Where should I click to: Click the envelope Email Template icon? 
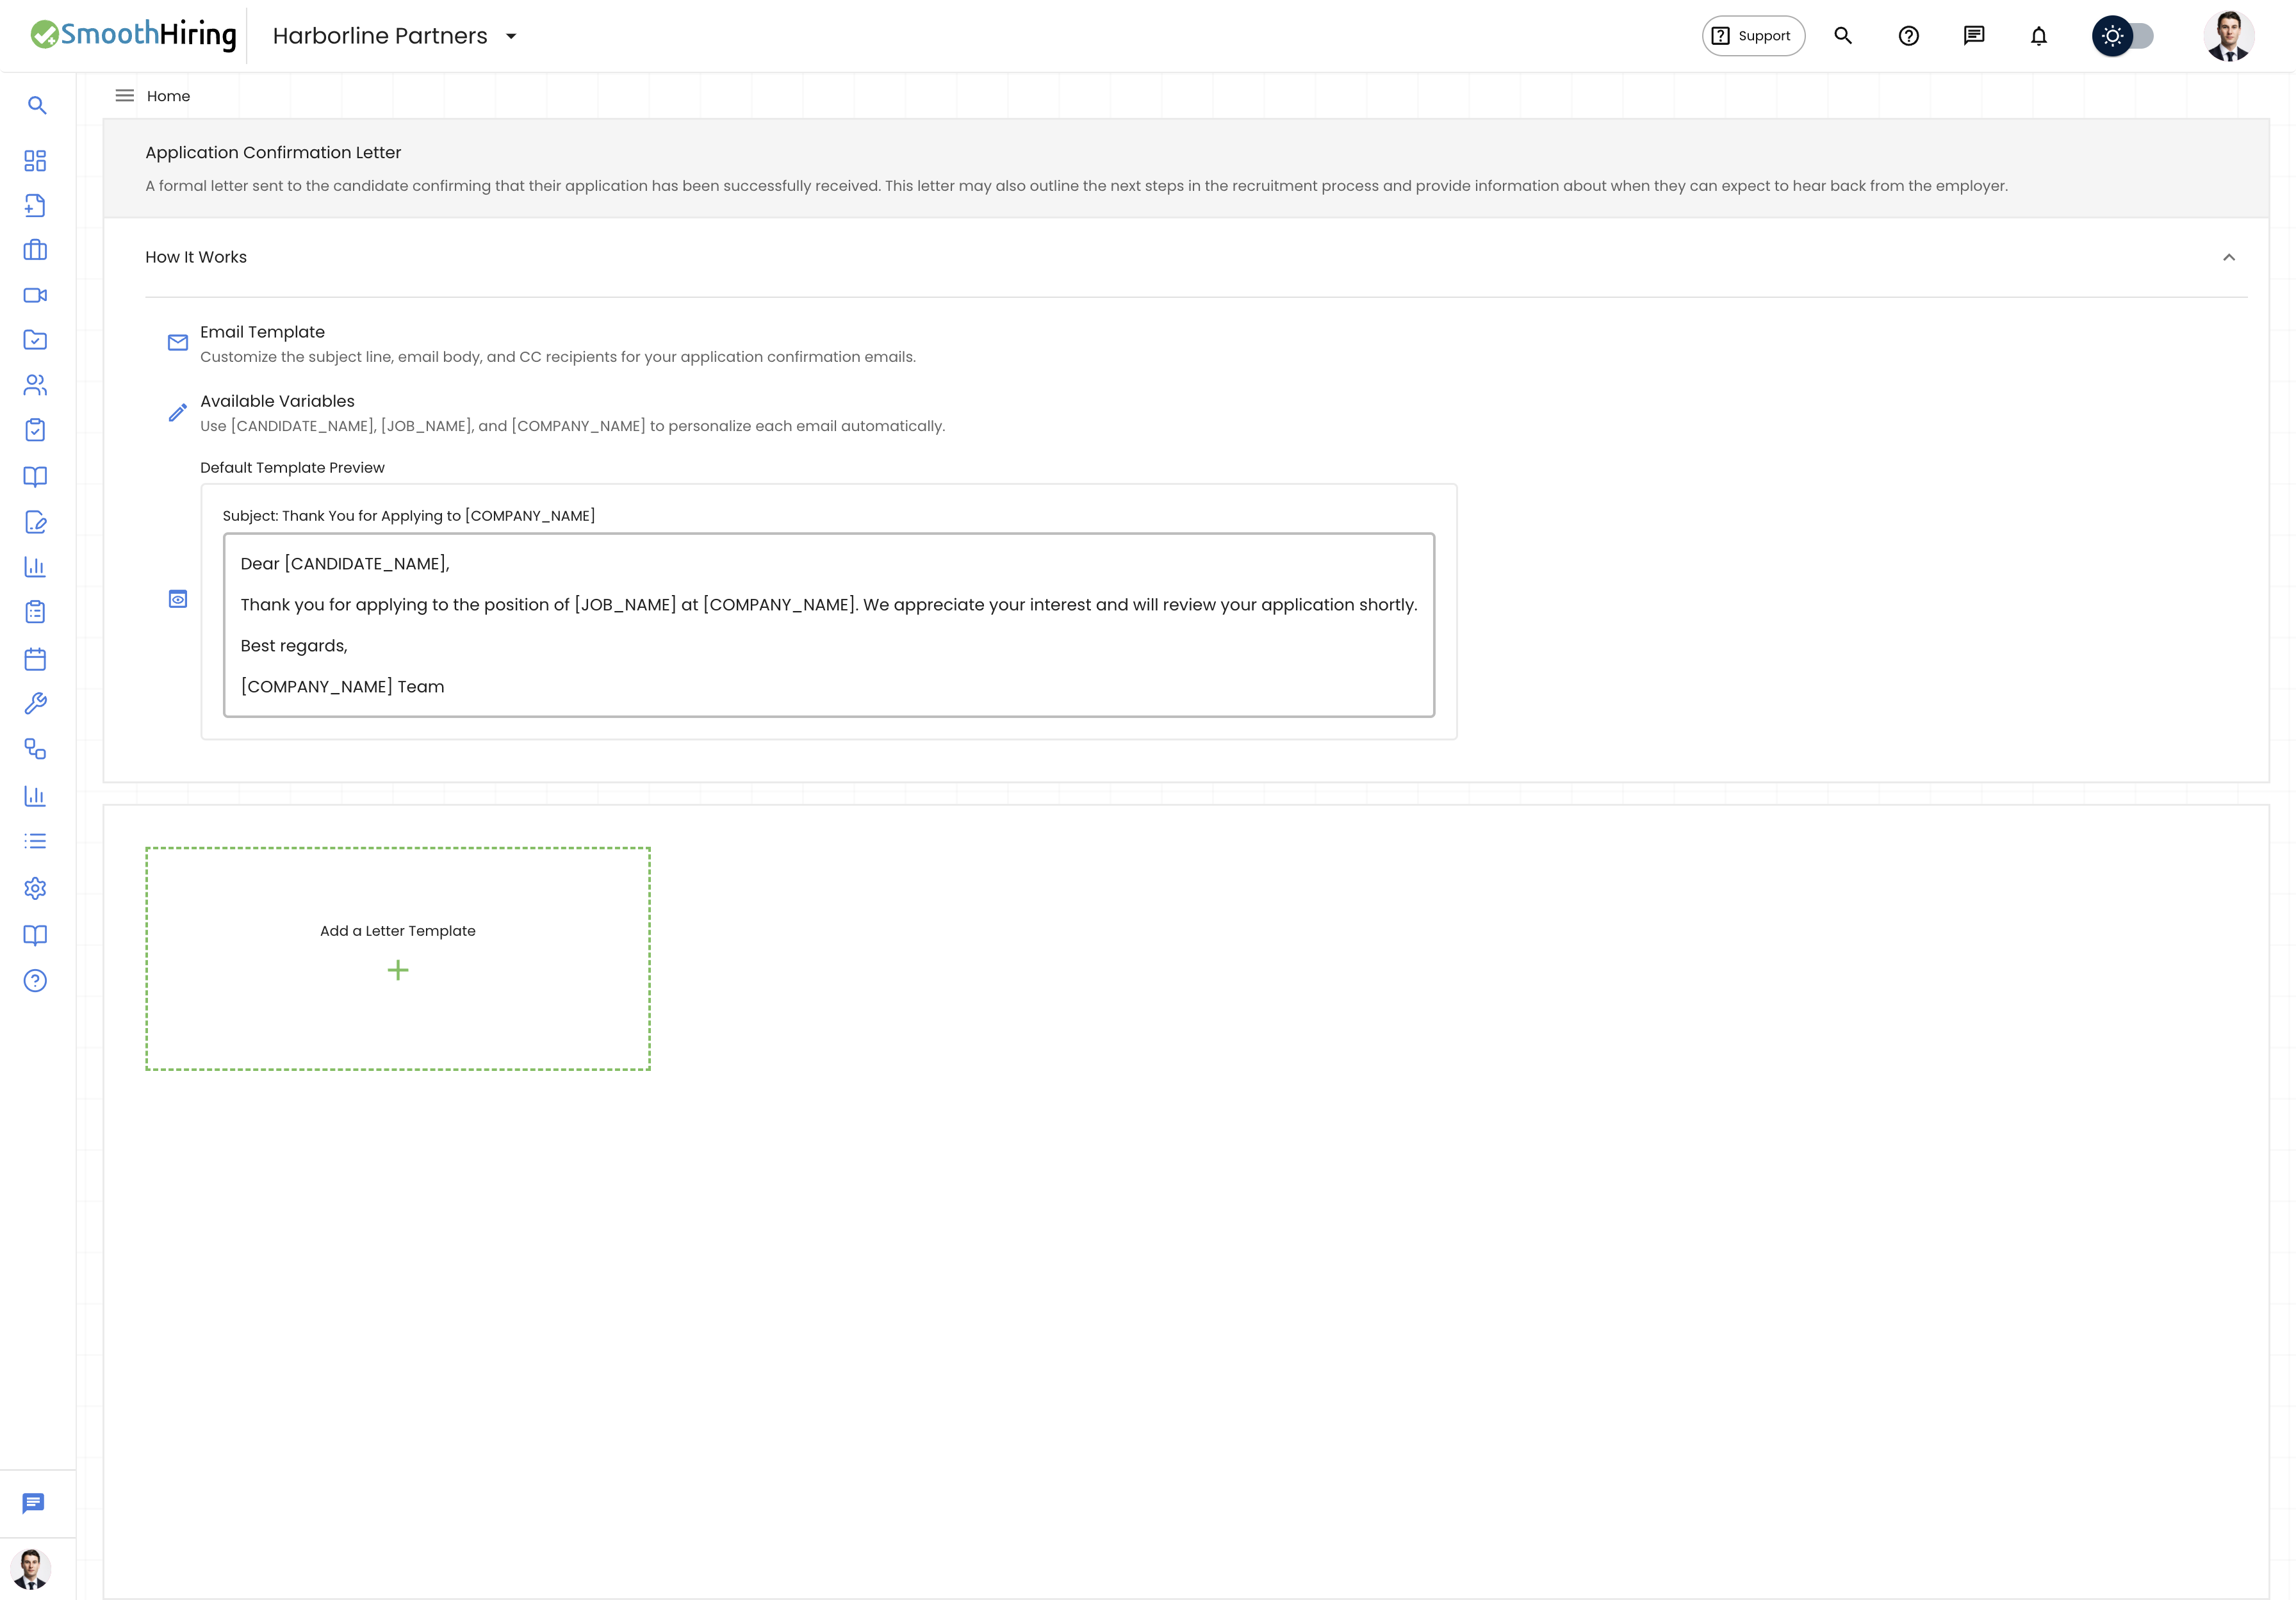click(178, 343)
